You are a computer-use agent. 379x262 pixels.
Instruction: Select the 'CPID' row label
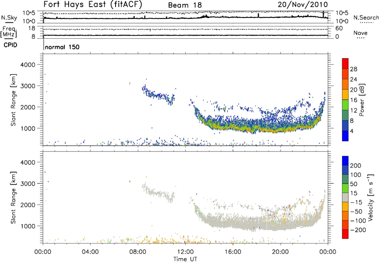pyautogui.click(x=10, y=45)
